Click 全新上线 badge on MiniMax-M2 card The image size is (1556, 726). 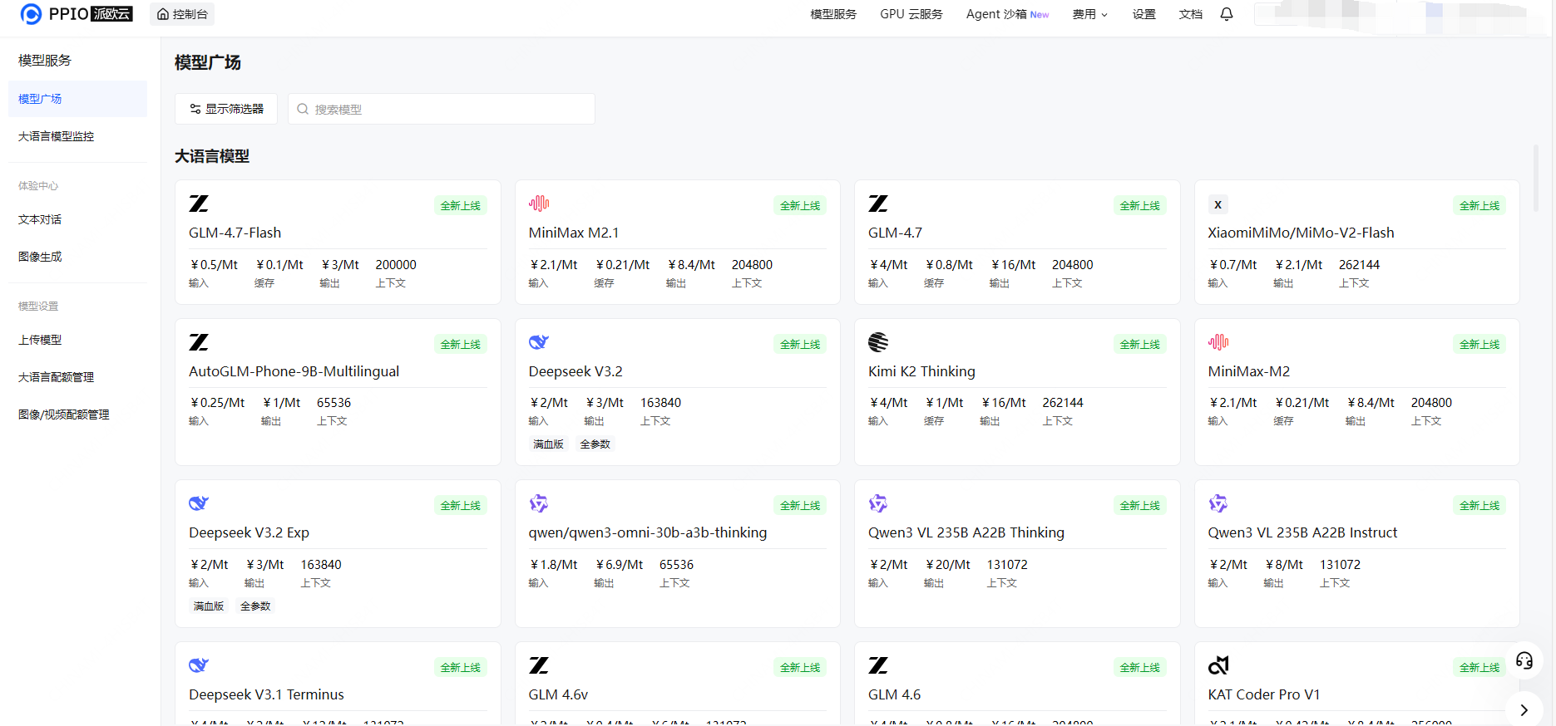[1479, 344]
